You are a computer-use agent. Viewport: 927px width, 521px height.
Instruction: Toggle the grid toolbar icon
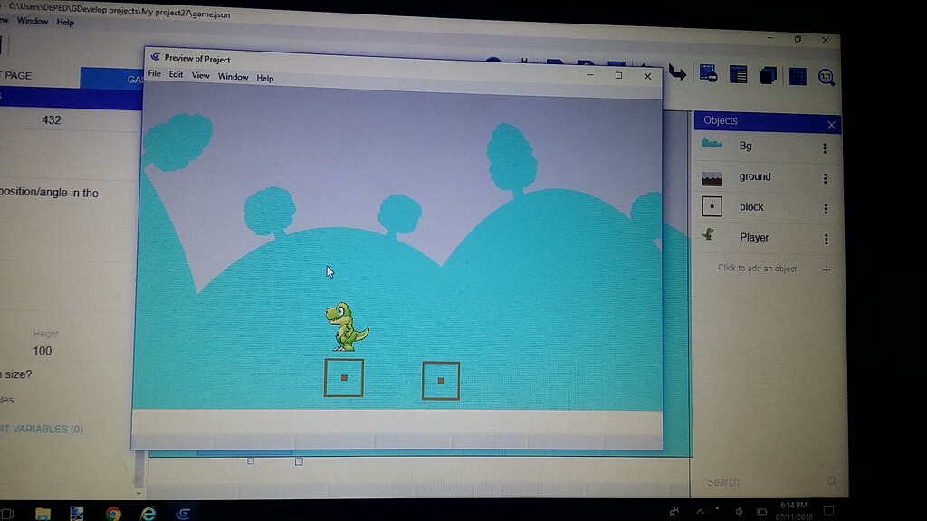[x=798, y=77]
